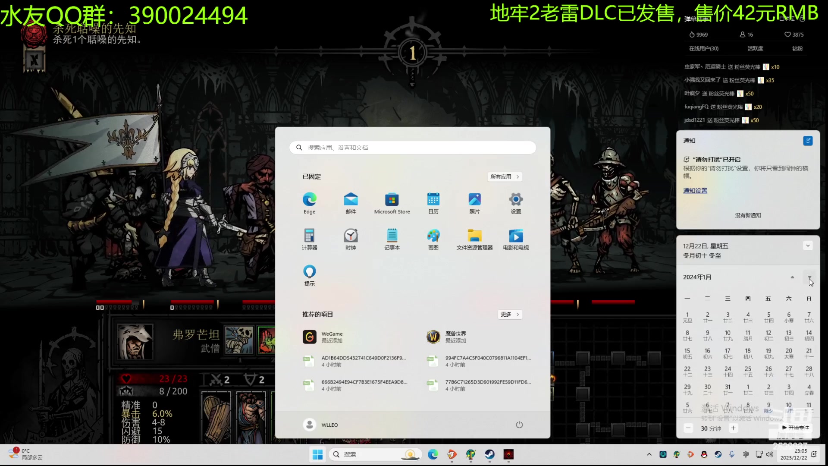Switch the 中 input method indicator
The height and width of the screenshot is (466, 828).
[746, 454]
